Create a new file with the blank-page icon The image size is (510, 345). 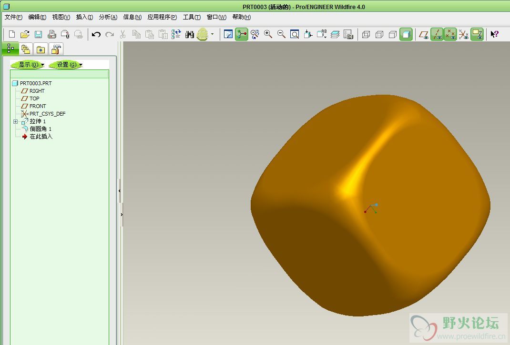[x=12, y=34]
